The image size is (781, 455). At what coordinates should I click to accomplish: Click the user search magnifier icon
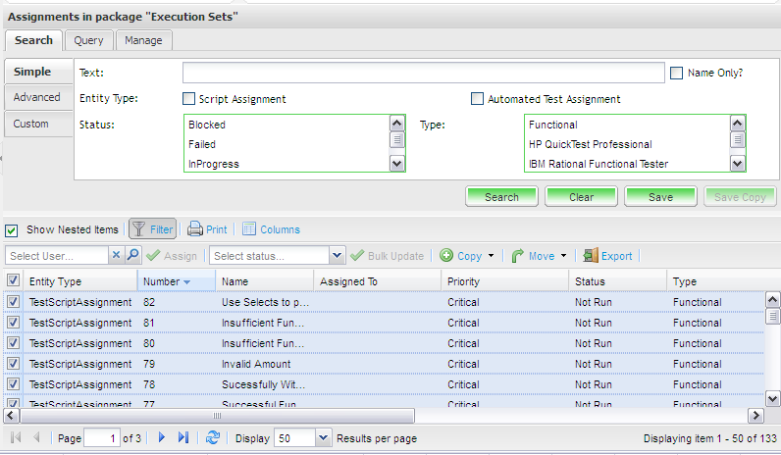(x=133, y=256)
